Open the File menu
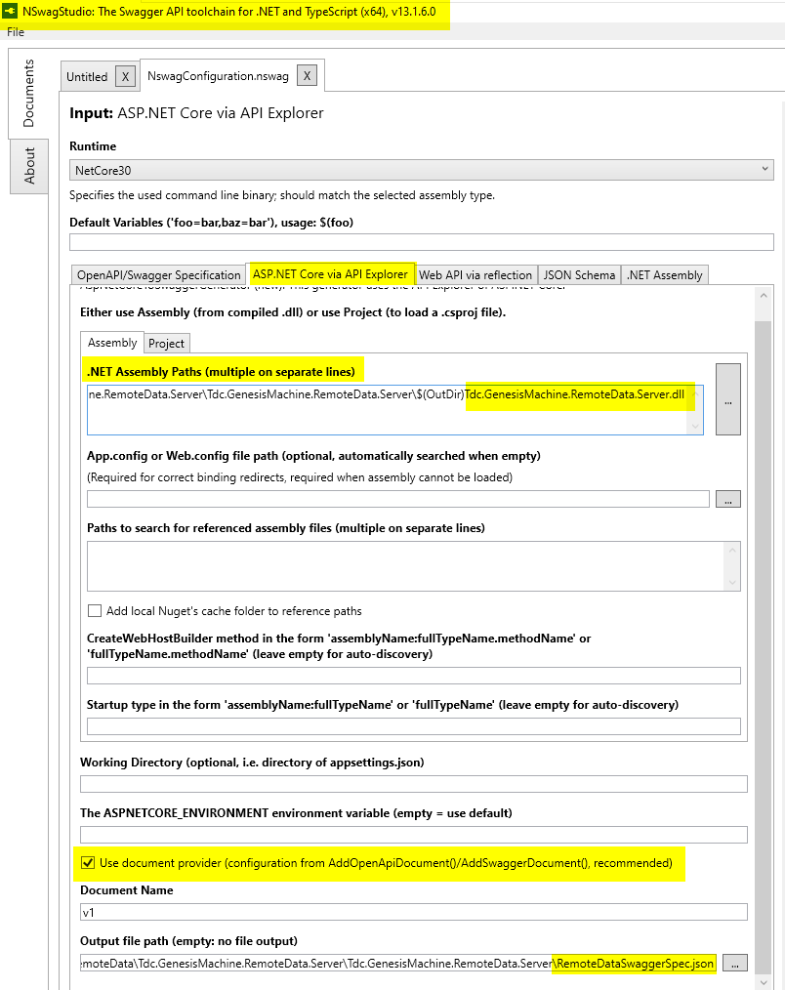Screen dimensions: 785x990 click(16, 32)
